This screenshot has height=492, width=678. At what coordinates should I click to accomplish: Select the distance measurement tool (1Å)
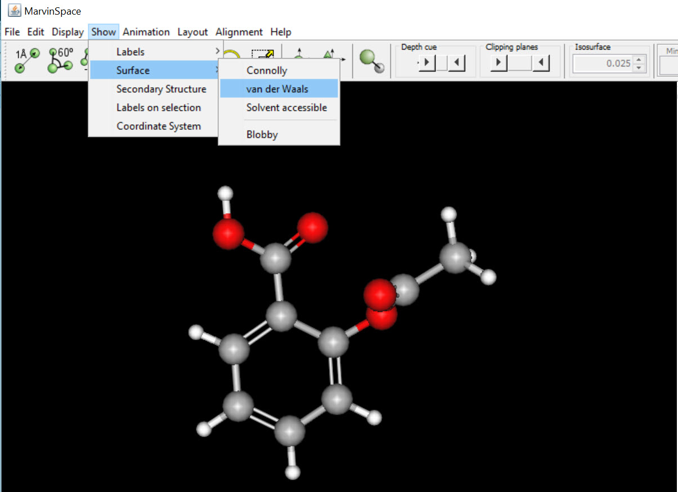click(x=26, y=60)
